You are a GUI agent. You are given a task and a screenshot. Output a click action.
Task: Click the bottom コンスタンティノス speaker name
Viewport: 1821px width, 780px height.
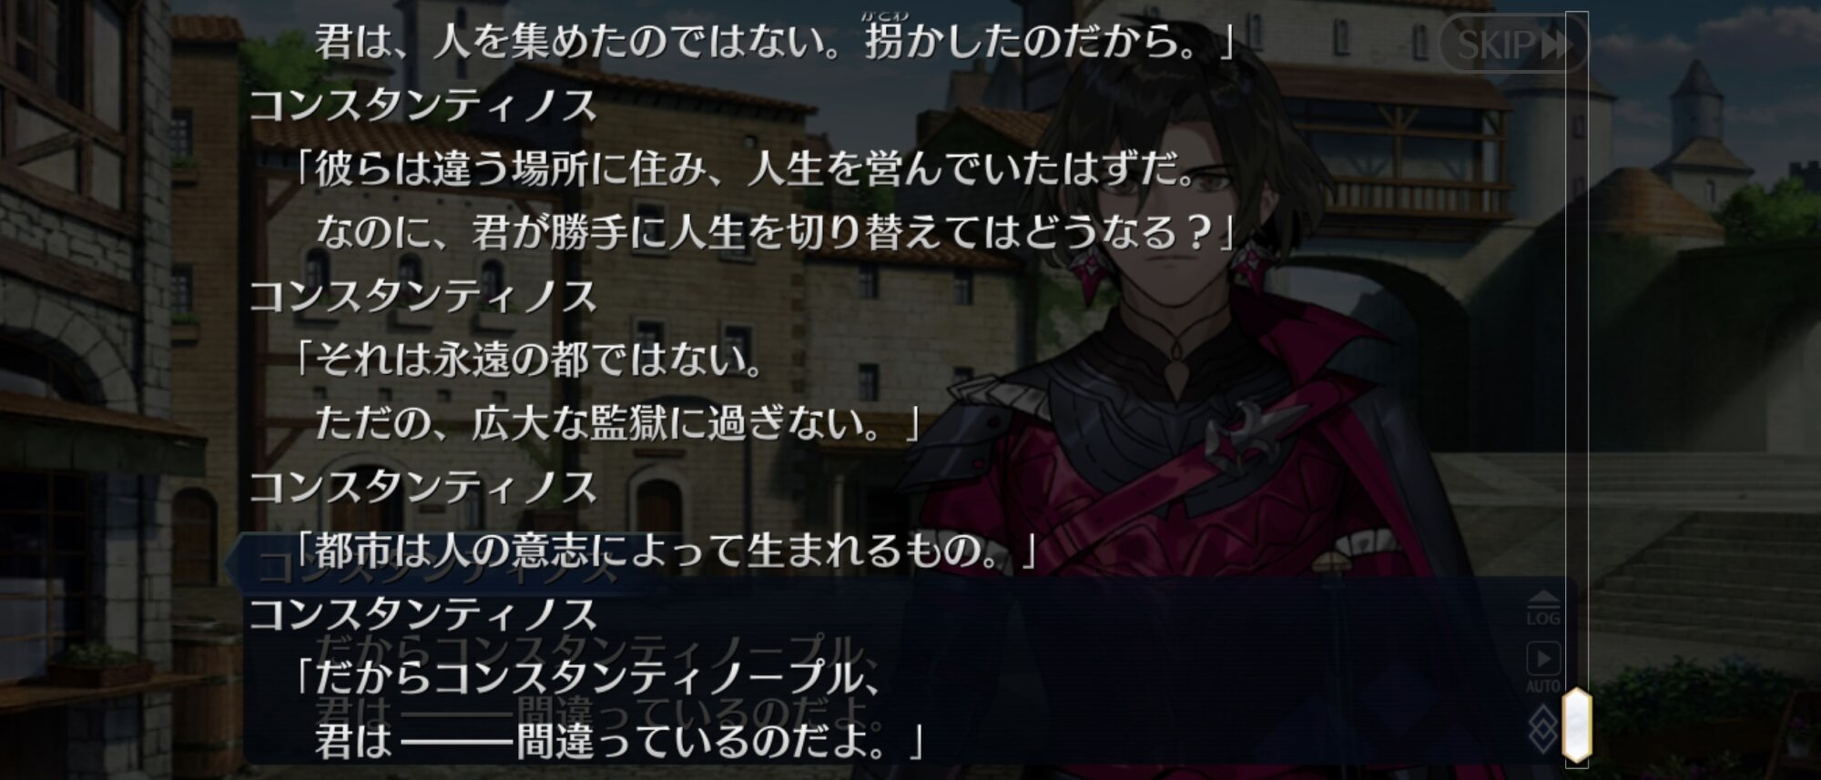coord(422,614)
